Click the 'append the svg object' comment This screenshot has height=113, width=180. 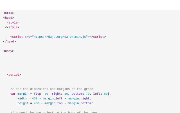pos(53,112)
